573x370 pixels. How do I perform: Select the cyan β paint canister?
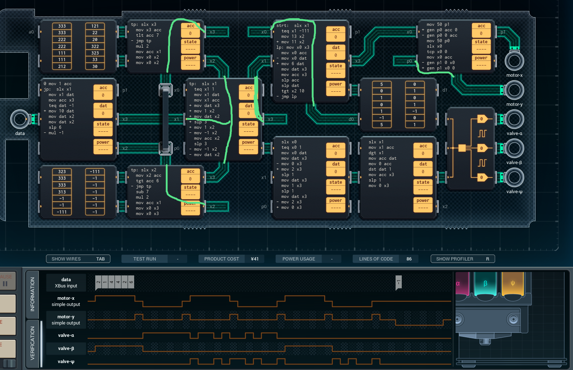tap(485, 284)
